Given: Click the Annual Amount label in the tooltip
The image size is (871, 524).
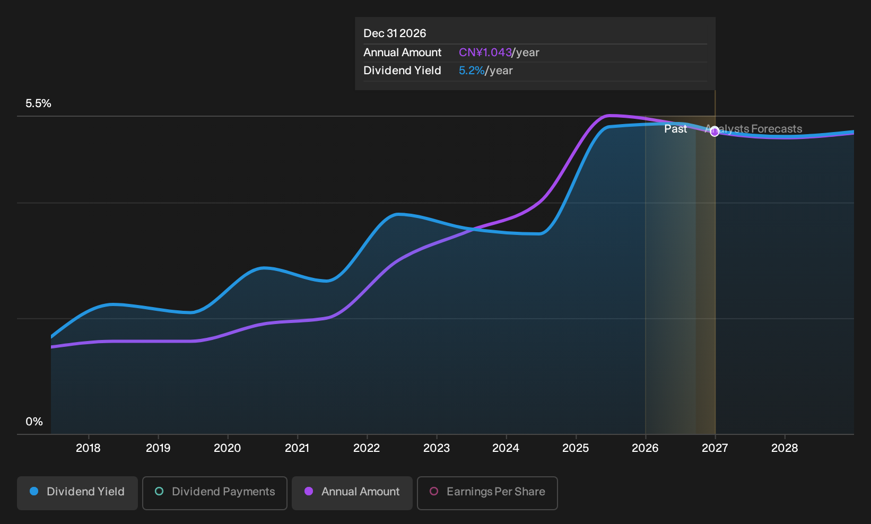Looking at the screenshot, I should [x=402, y=53].
